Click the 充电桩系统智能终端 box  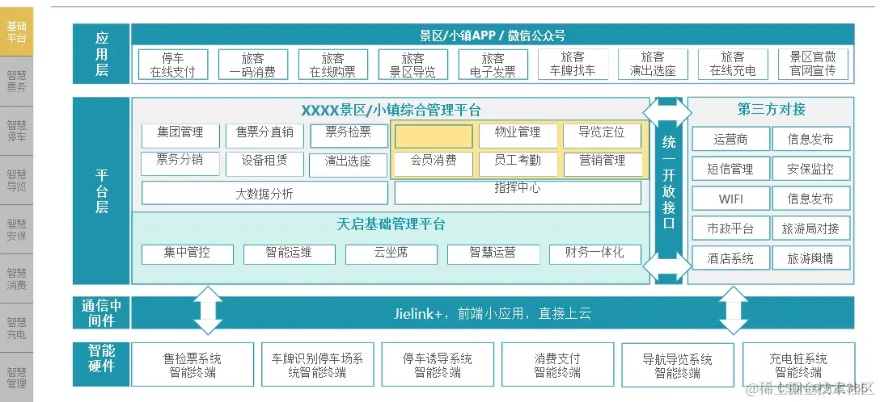tap(798, 365)
